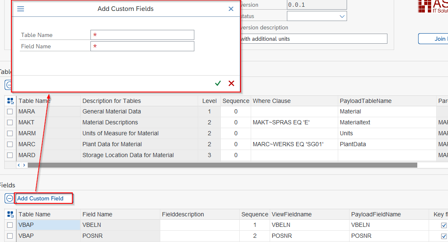Screen dimensions: 448x242
Task: Click minus icon beside Add Custom Field
Action: (10, 198)
